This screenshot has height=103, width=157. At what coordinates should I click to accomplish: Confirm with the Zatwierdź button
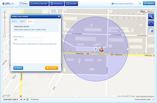click(x=52, y=68)
